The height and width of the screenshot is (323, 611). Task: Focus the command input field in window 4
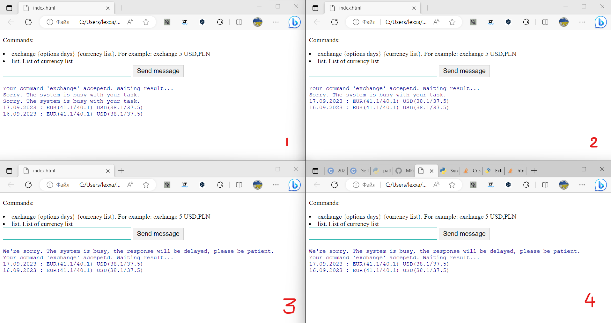[373, 234]
